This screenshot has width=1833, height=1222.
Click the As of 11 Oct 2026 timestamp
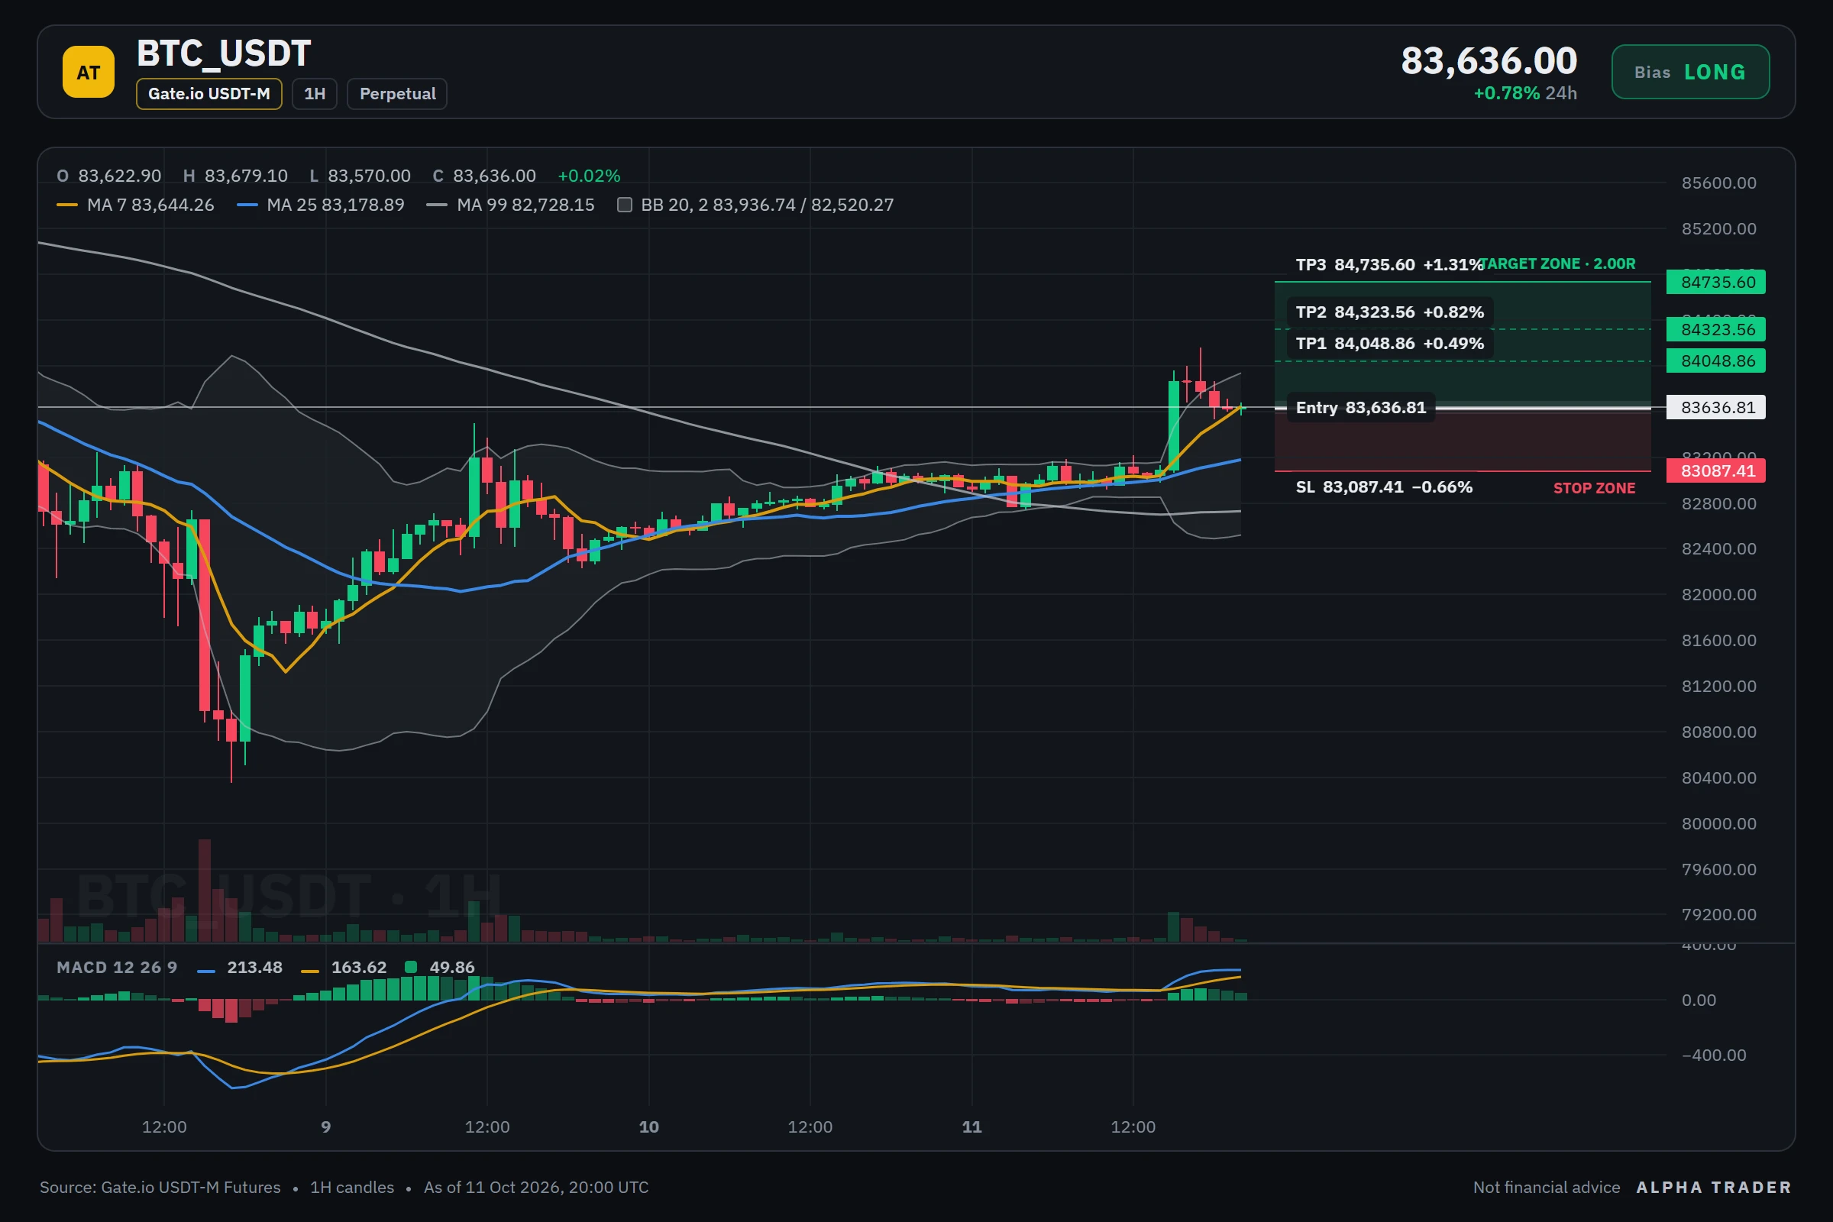(x=535, y=1187)
